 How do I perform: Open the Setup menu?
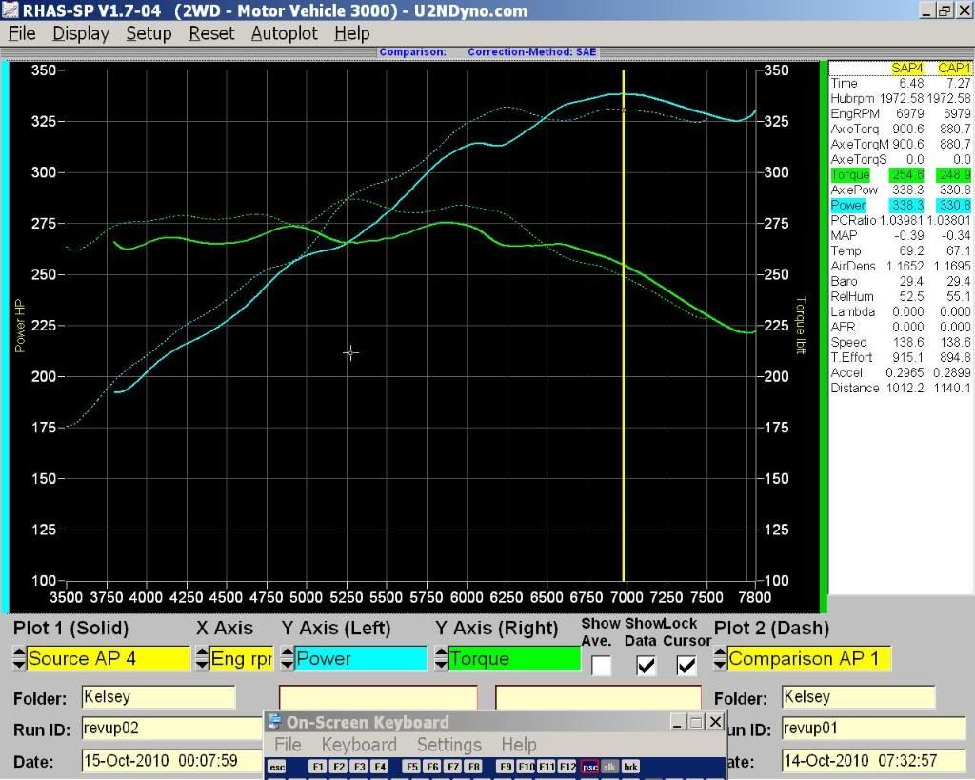point(149,33)
